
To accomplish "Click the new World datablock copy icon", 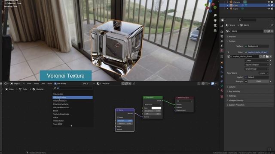I will coord(269,31).
